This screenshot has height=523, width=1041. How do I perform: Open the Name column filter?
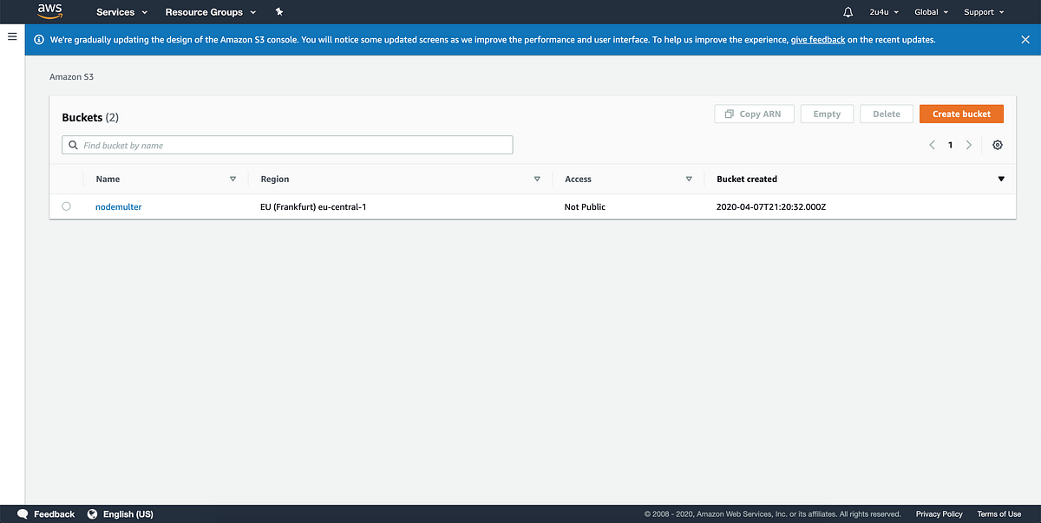232,179
